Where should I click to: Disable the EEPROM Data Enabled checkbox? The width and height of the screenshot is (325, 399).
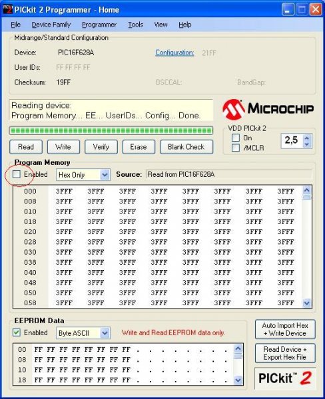[17, 332]
